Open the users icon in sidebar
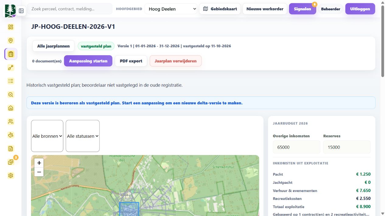 (x=11, y=122)
